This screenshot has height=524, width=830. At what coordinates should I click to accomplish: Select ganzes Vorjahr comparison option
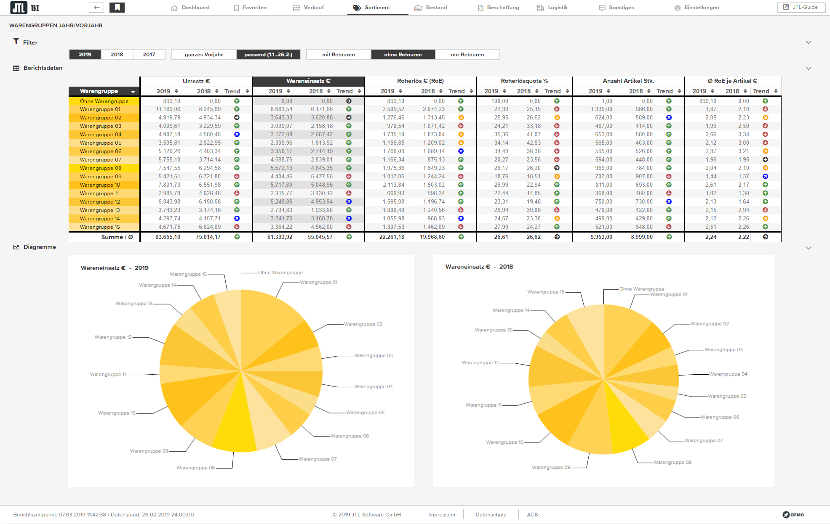204,55
